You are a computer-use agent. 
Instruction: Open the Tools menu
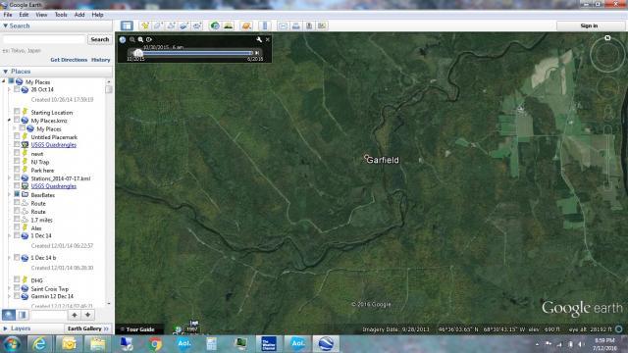click(x=61, y=15)
